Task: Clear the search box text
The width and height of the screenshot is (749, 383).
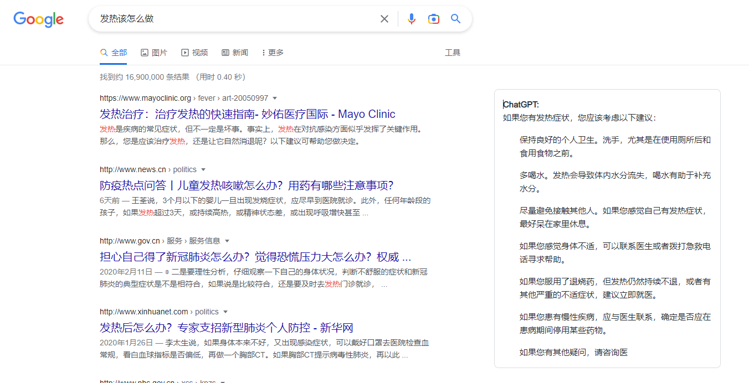Action: click(x=384, y=19)
